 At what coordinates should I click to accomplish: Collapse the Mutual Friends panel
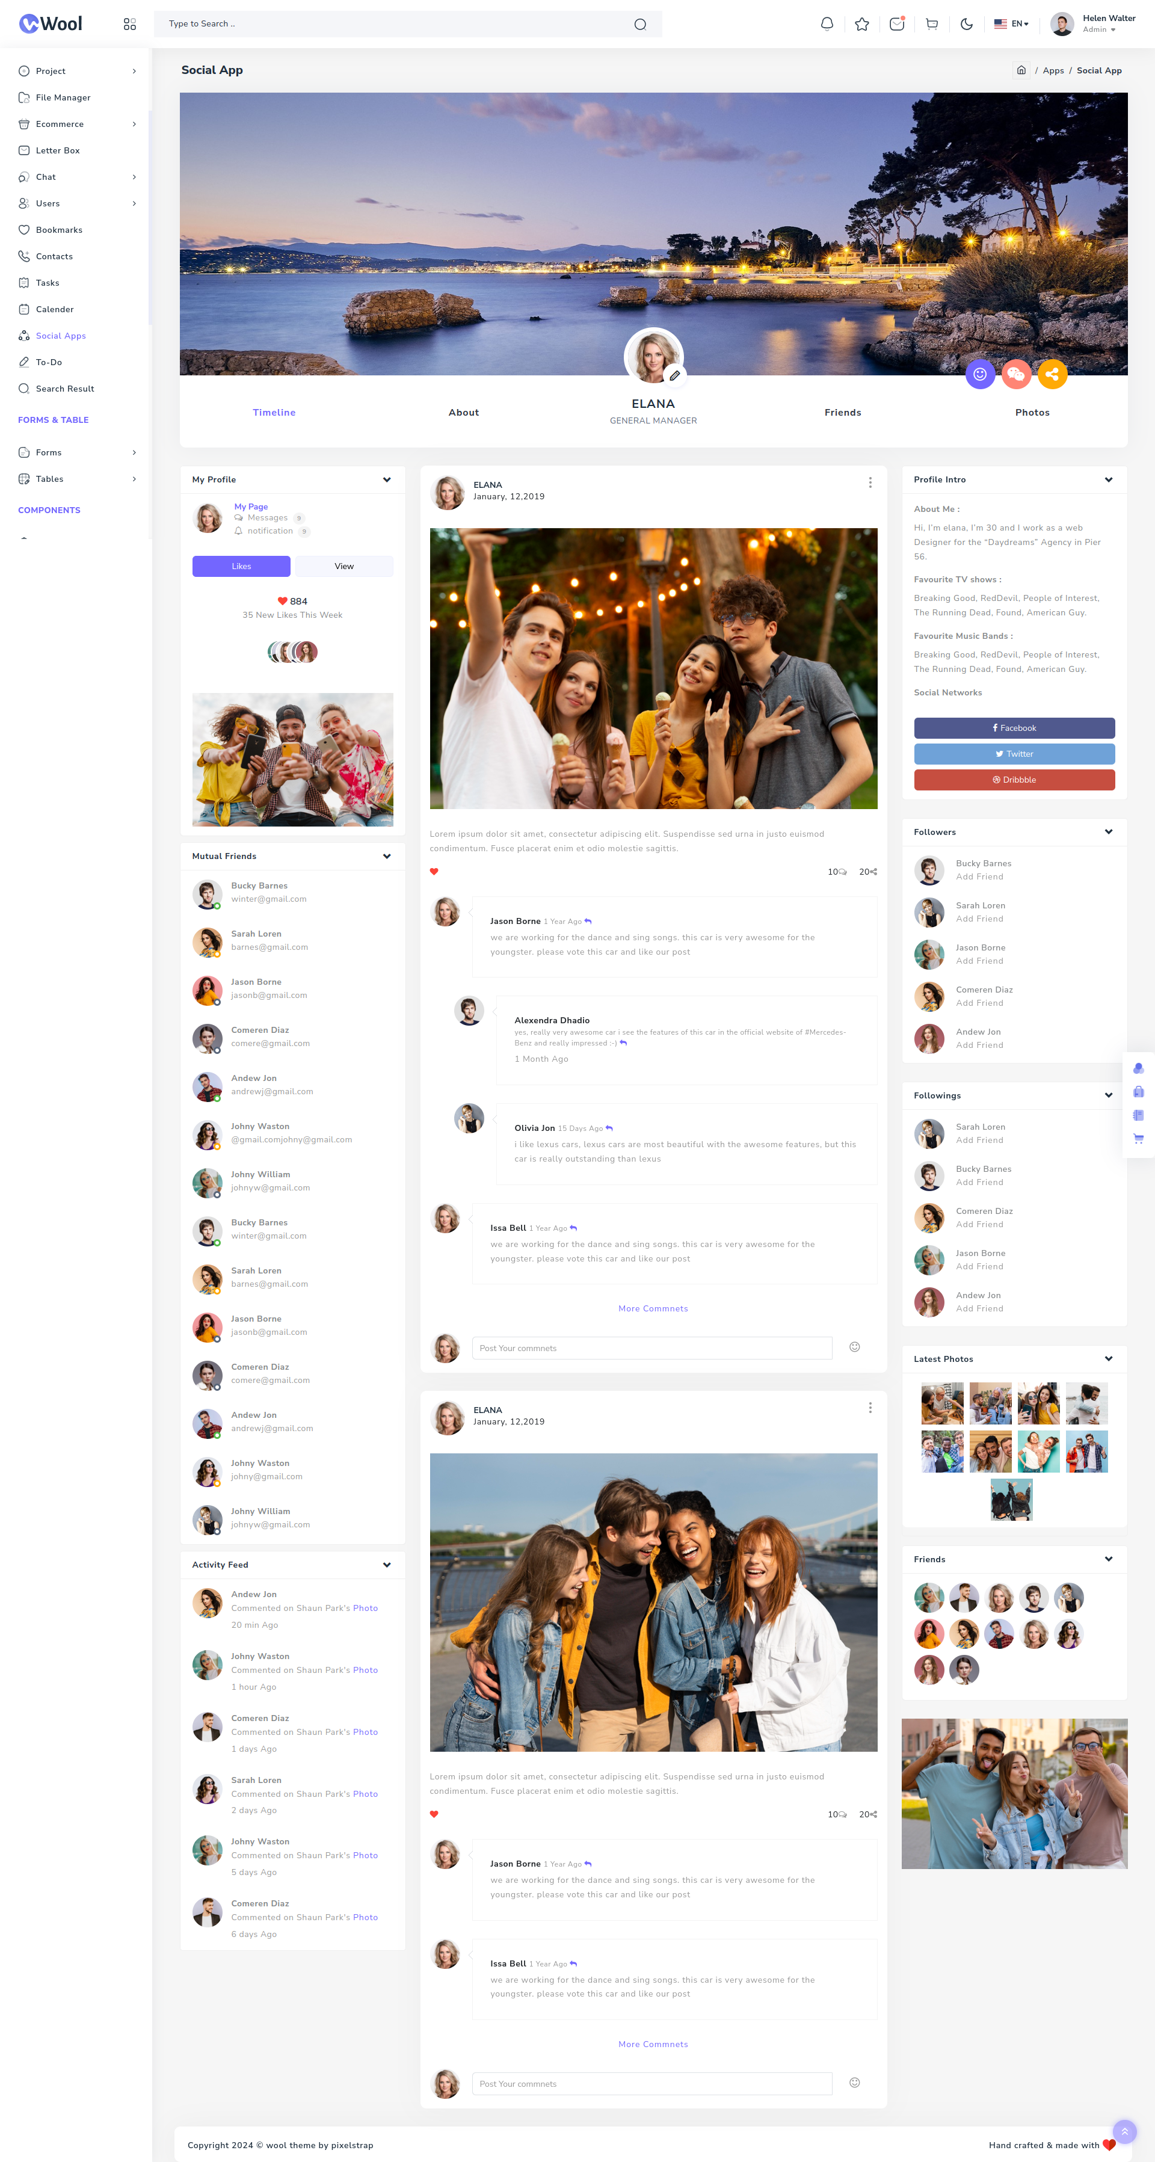point(387,856)
